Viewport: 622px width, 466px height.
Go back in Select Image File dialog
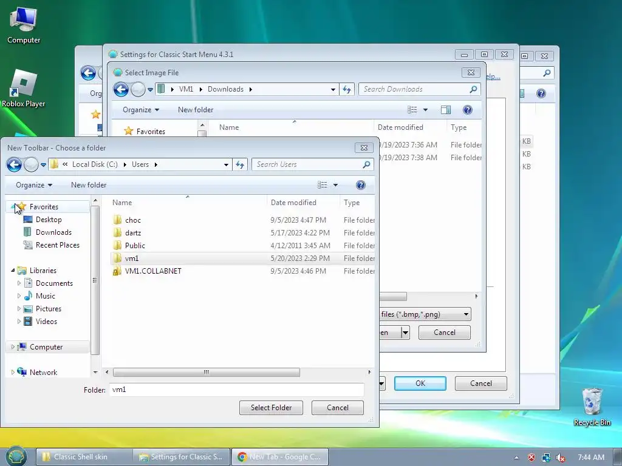click(121, 89)
